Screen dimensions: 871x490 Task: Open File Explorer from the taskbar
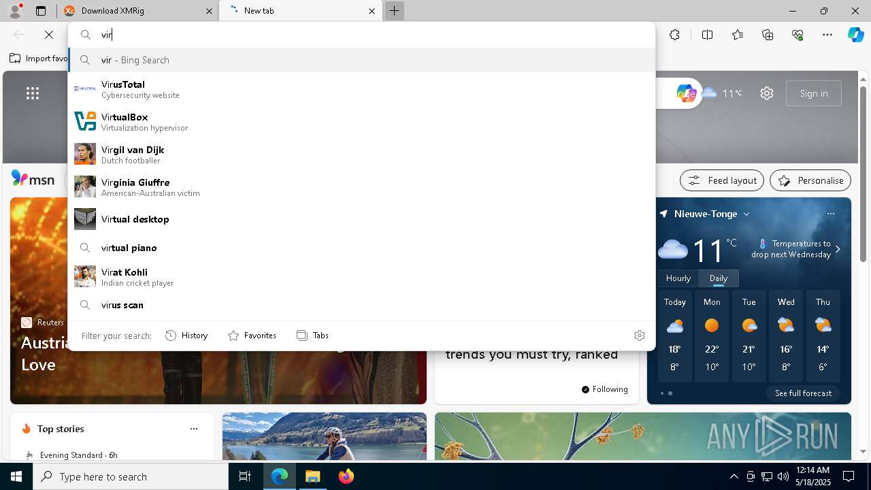coord(312,476)
